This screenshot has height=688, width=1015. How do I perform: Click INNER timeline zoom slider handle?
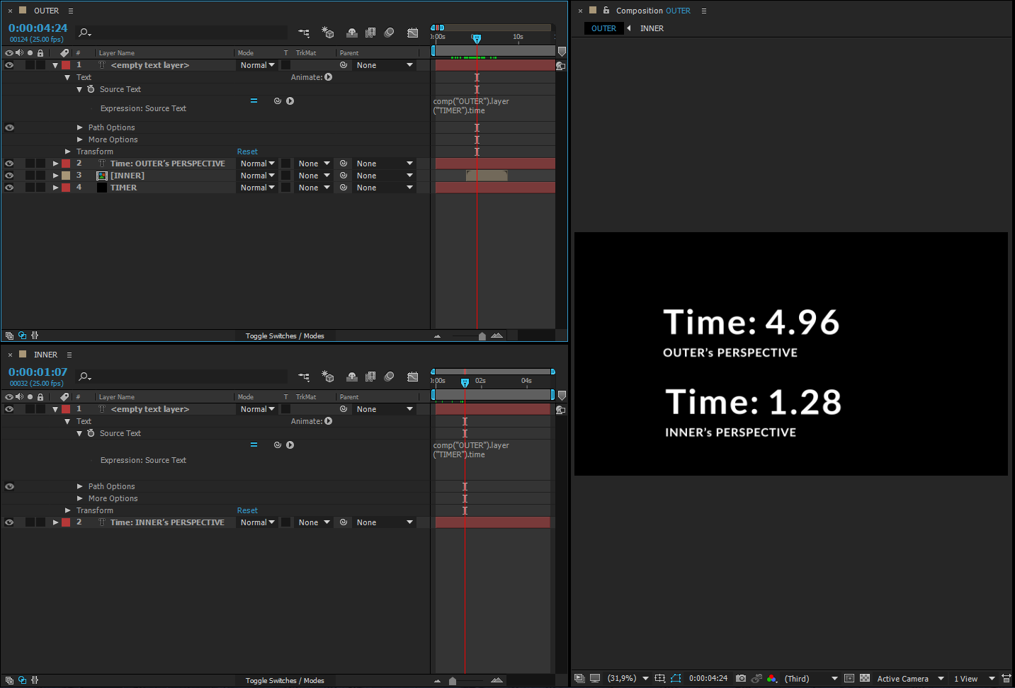coord(453,681)
